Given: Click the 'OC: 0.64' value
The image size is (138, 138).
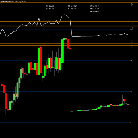Looking at the screenshot, I should [x=94, y=6].
